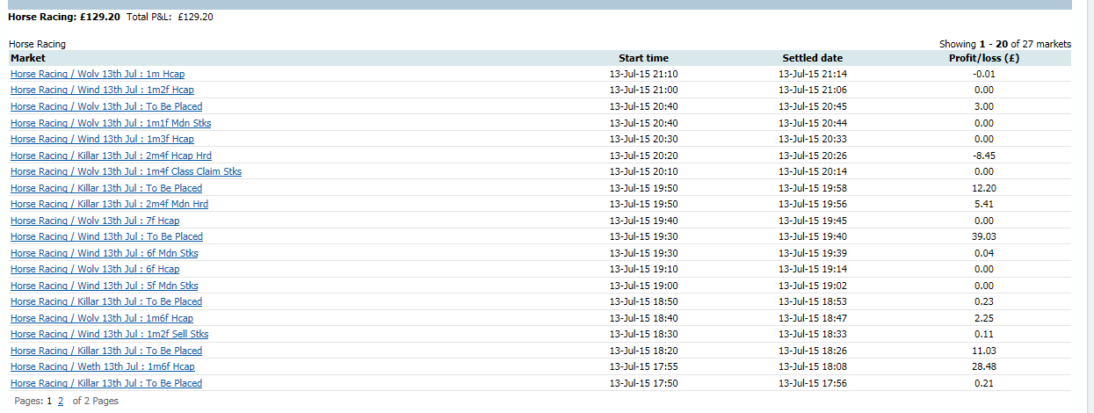Open the Wolv 13th Jul 6f Hcap market
Screen dimensions: 1094x413
tap(95, 269)
